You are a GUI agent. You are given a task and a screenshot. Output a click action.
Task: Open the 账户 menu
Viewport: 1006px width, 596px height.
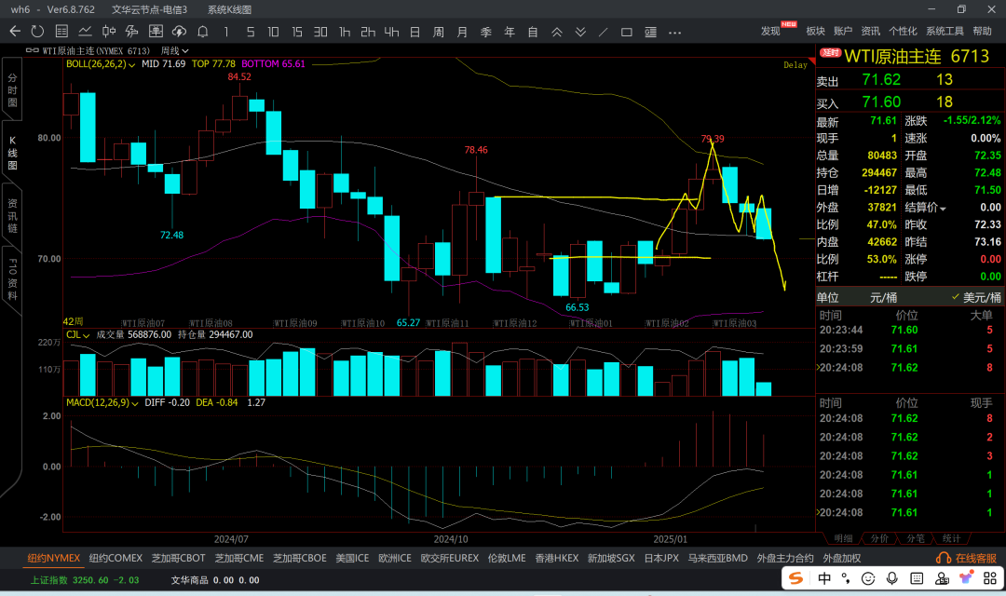(x=843, y=31)
